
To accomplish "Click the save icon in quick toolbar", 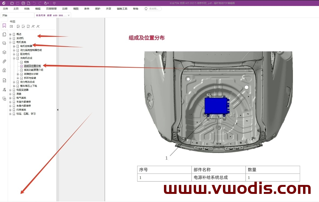I will (x=17, y=3).
